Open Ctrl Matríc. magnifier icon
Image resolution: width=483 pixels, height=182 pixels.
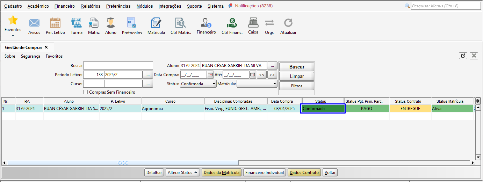point(181,23)
